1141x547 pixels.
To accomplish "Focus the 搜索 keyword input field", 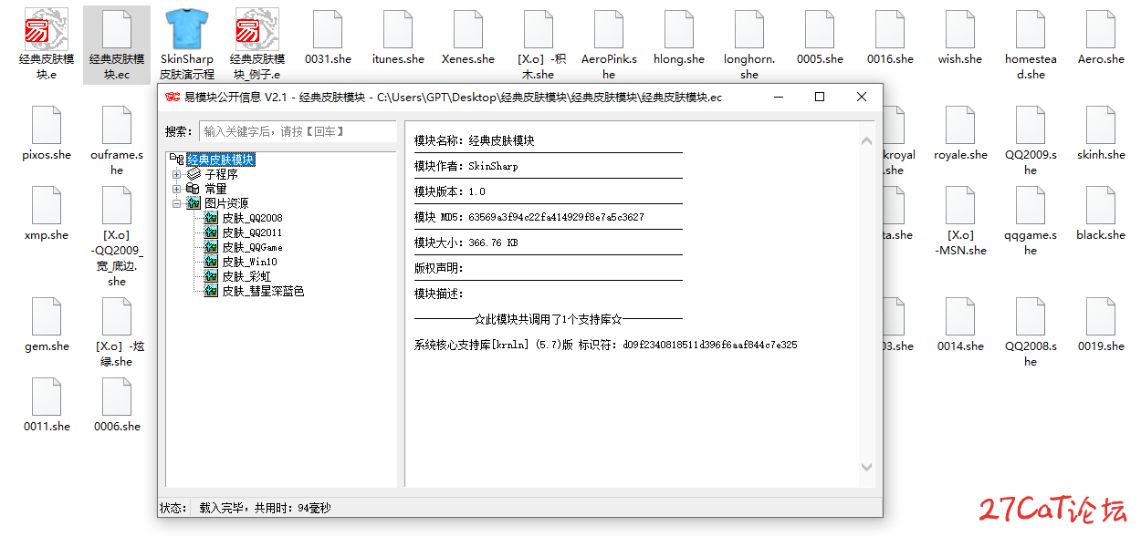I will 298,131.
